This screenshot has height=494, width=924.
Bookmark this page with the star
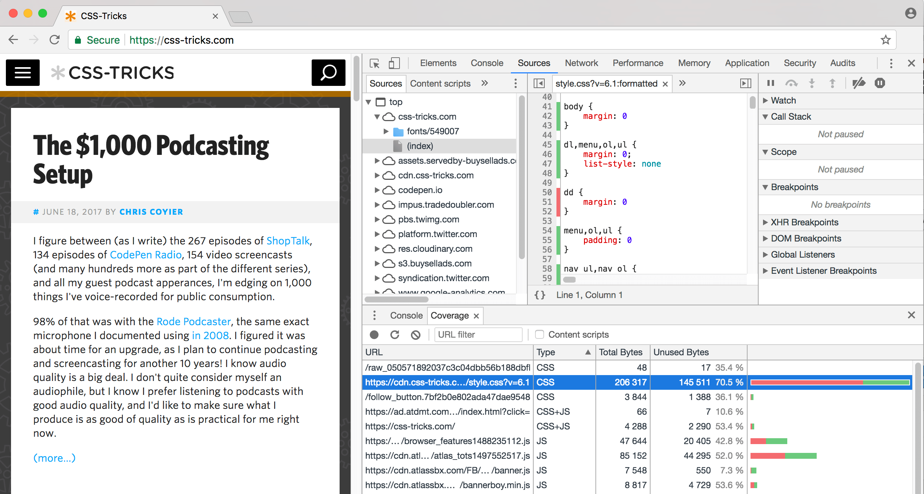(886, 40)
